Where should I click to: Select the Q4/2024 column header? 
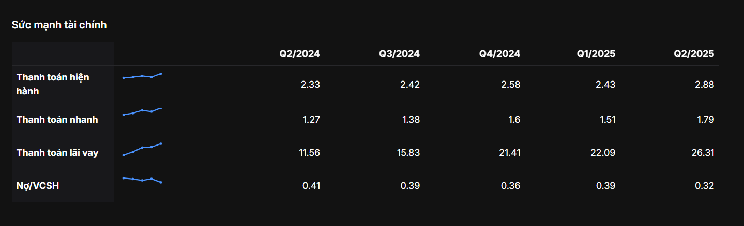[x=499, y=54]
